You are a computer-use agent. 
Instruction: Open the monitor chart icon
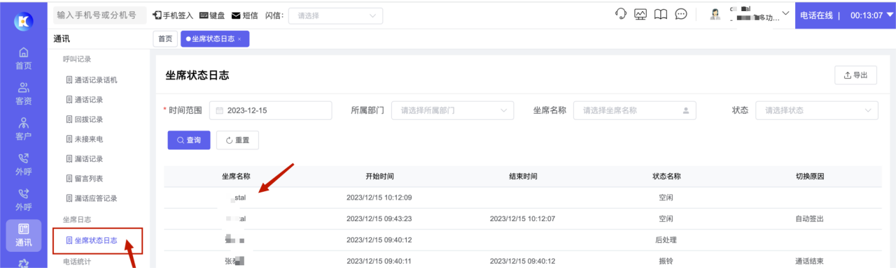(x=640, y=15)
